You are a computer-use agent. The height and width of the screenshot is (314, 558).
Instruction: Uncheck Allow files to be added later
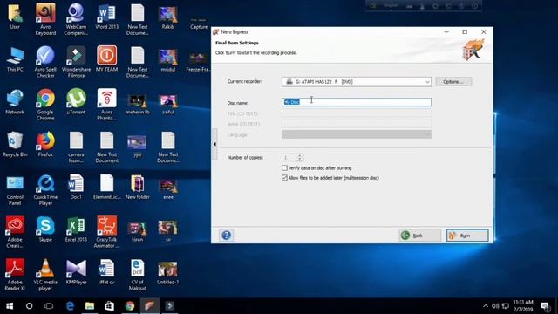point(284,178)
